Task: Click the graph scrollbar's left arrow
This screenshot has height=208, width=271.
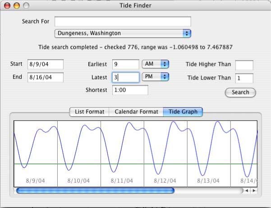Action: coord(247,191)
